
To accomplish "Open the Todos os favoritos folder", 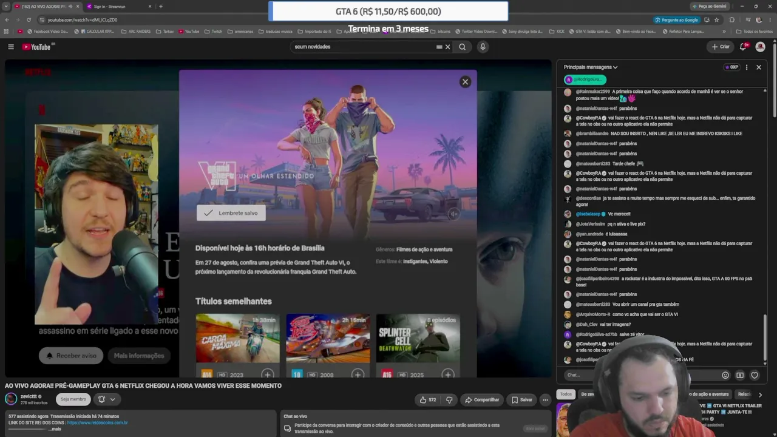I will [x=755, y=32].
